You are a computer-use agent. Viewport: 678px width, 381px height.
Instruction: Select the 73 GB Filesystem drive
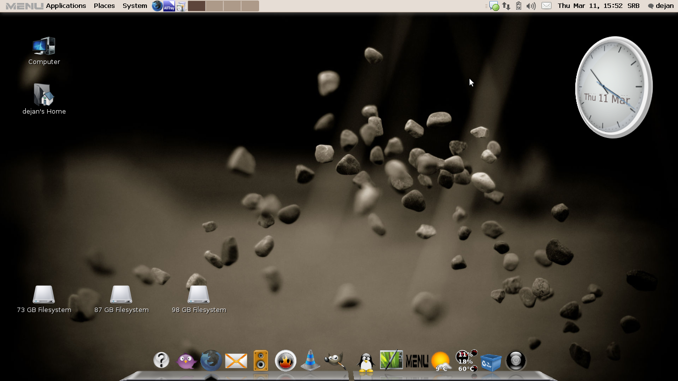pos(44,299)
